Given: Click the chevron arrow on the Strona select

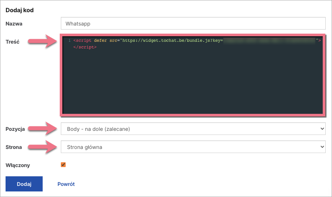Looking at the screenshot, I should pos(321,147).
